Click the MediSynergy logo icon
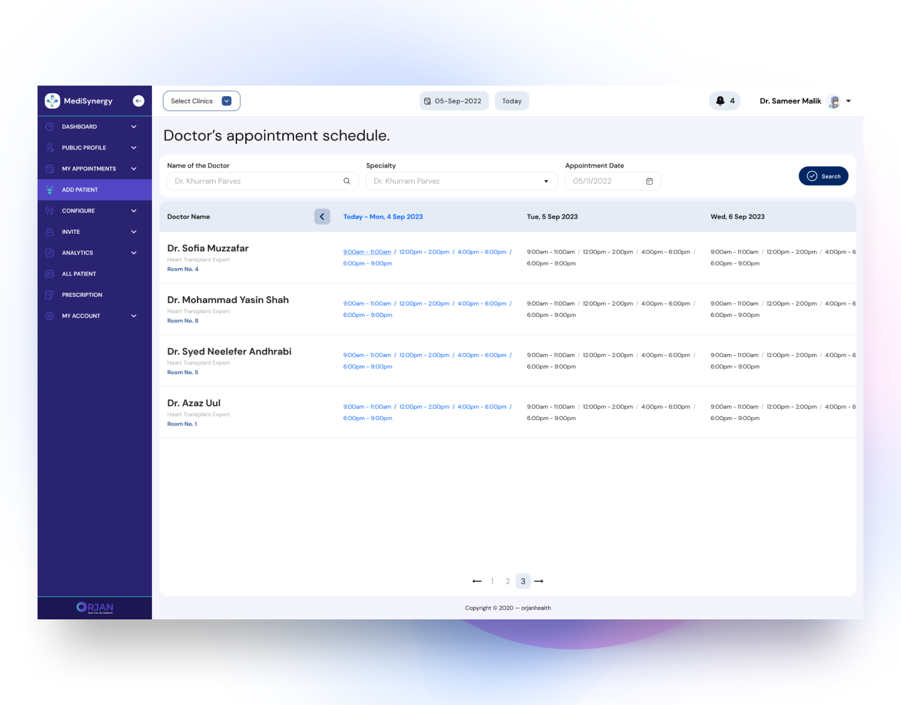Screen dimensions: 901x705 pos(53,101)
